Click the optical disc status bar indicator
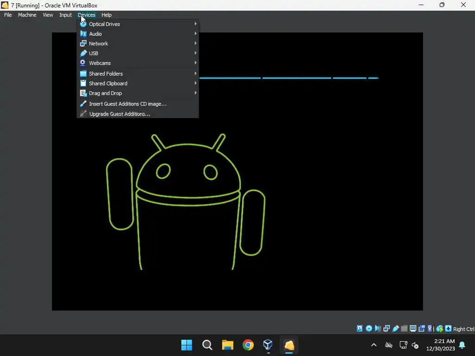Image resolution: width=475 pixels, height=356 pixels. pyautogui.click(x=369, y=329)
